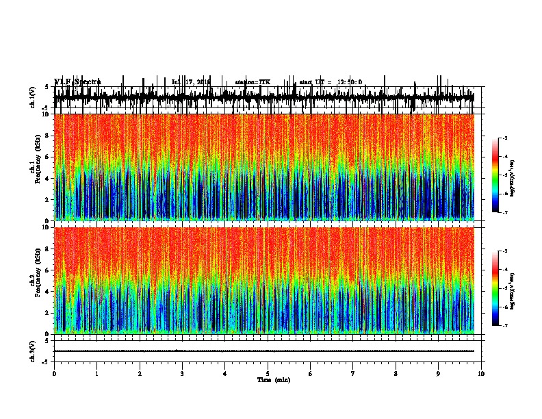
Task: Click time axis tick label "10"
Action: click(481, 374)
